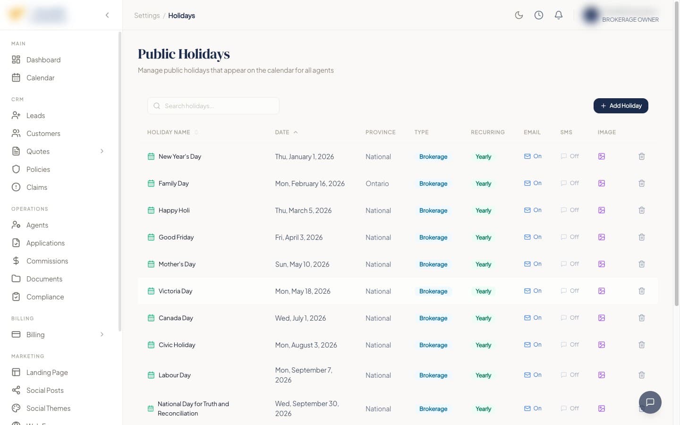Viewport: 680px width, 425px height.
Task: Toggle email On for Happy Holi
Action: [x=533, y=210]
